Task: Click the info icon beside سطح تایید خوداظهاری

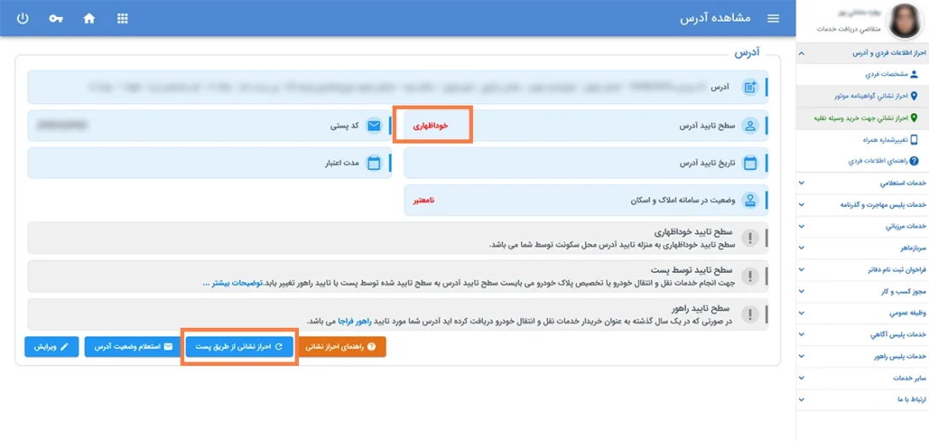Action: pyautogui.click(x=752, y=238)
